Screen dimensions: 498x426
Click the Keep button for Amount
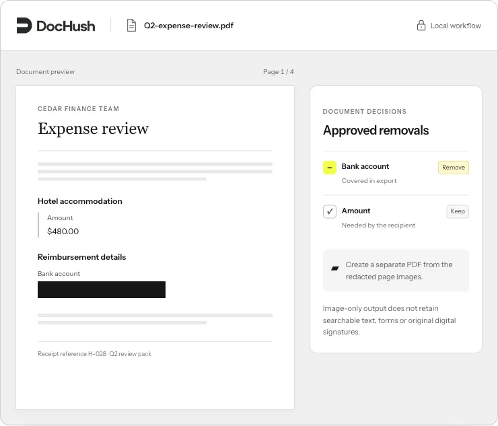pyautogui.click(x=458, y=211)
